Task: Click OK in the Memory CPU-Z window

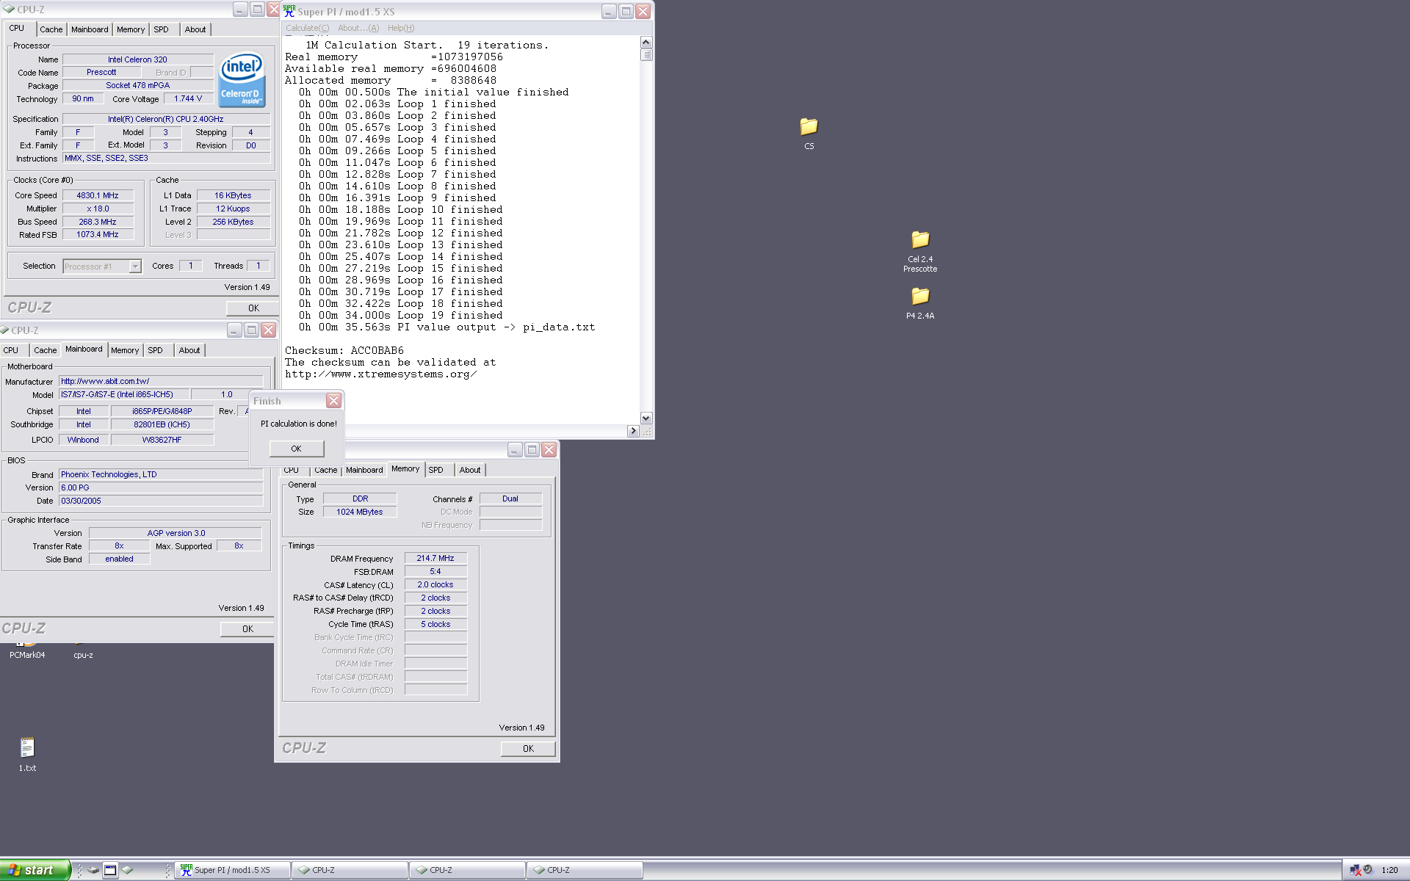Action: pos(528,749)
